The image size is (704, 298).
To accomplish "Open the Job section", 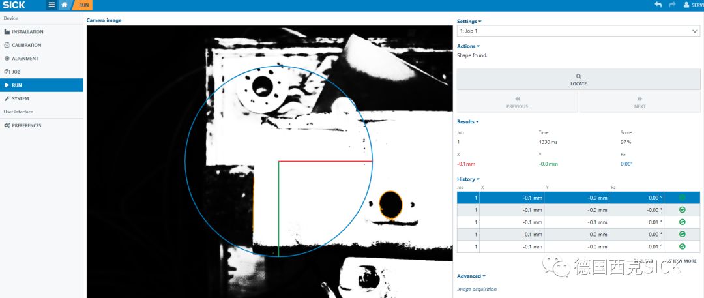I will point(16,72).
